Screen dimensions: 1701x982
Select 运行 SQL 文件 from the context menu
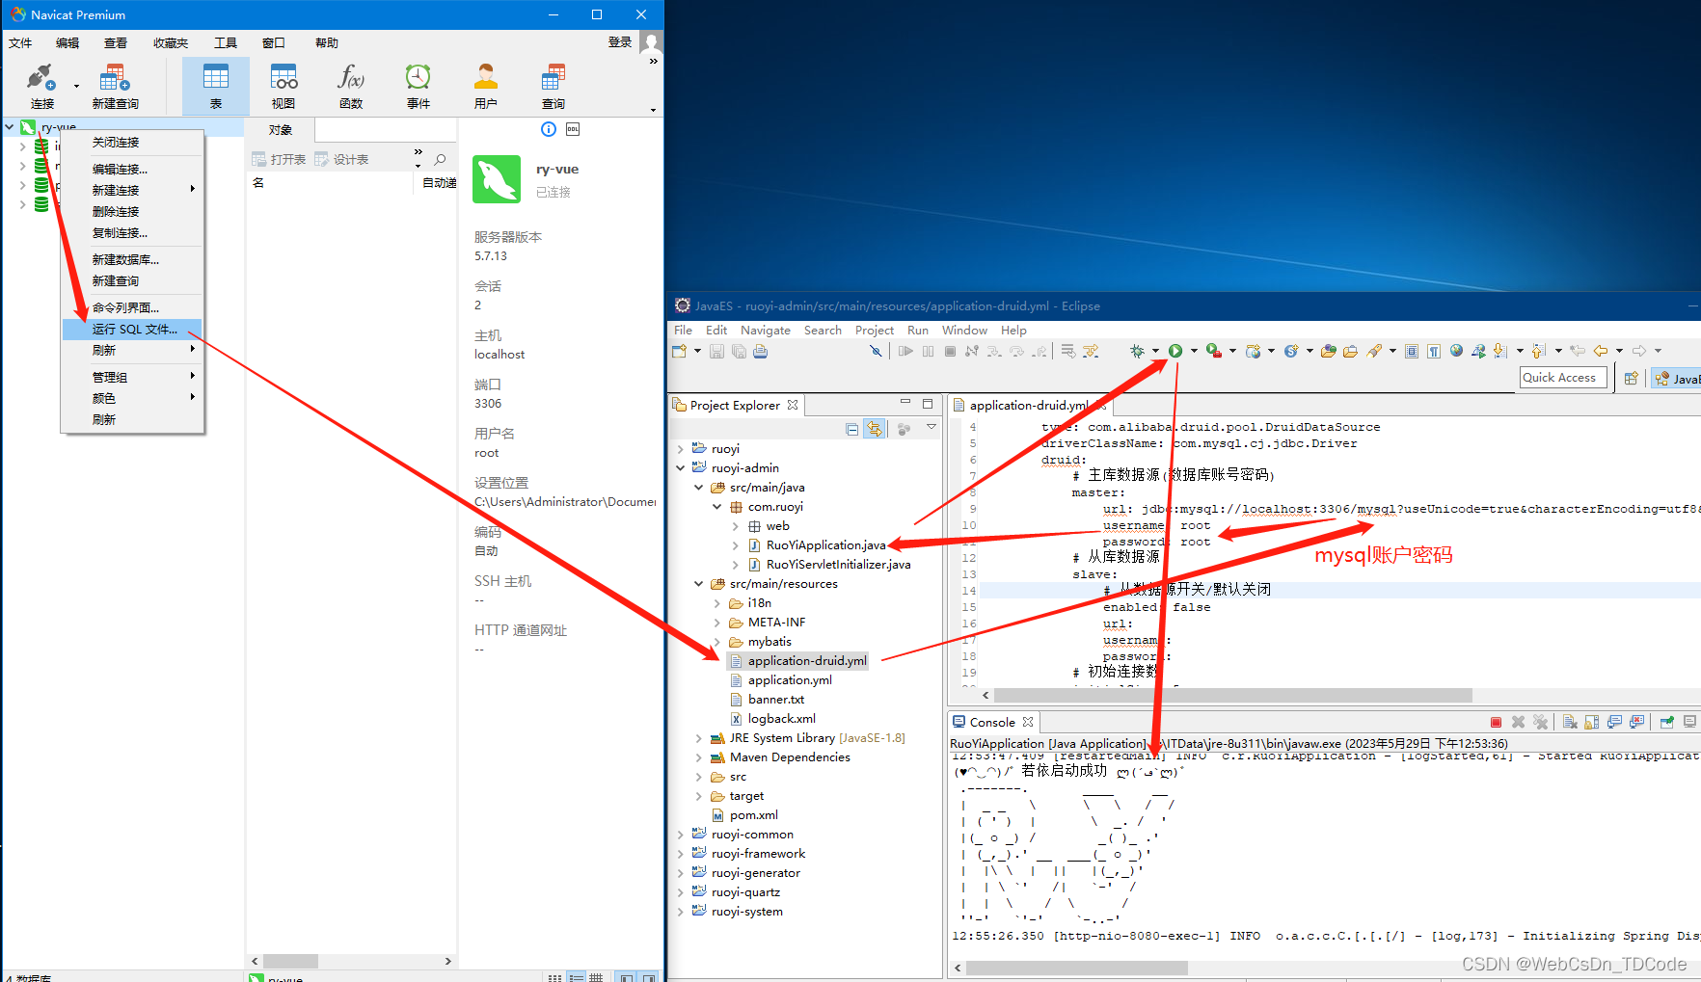(133, 329)
